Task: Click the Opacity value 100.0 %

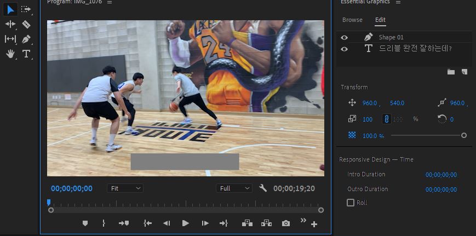Action: click(373, 136)
